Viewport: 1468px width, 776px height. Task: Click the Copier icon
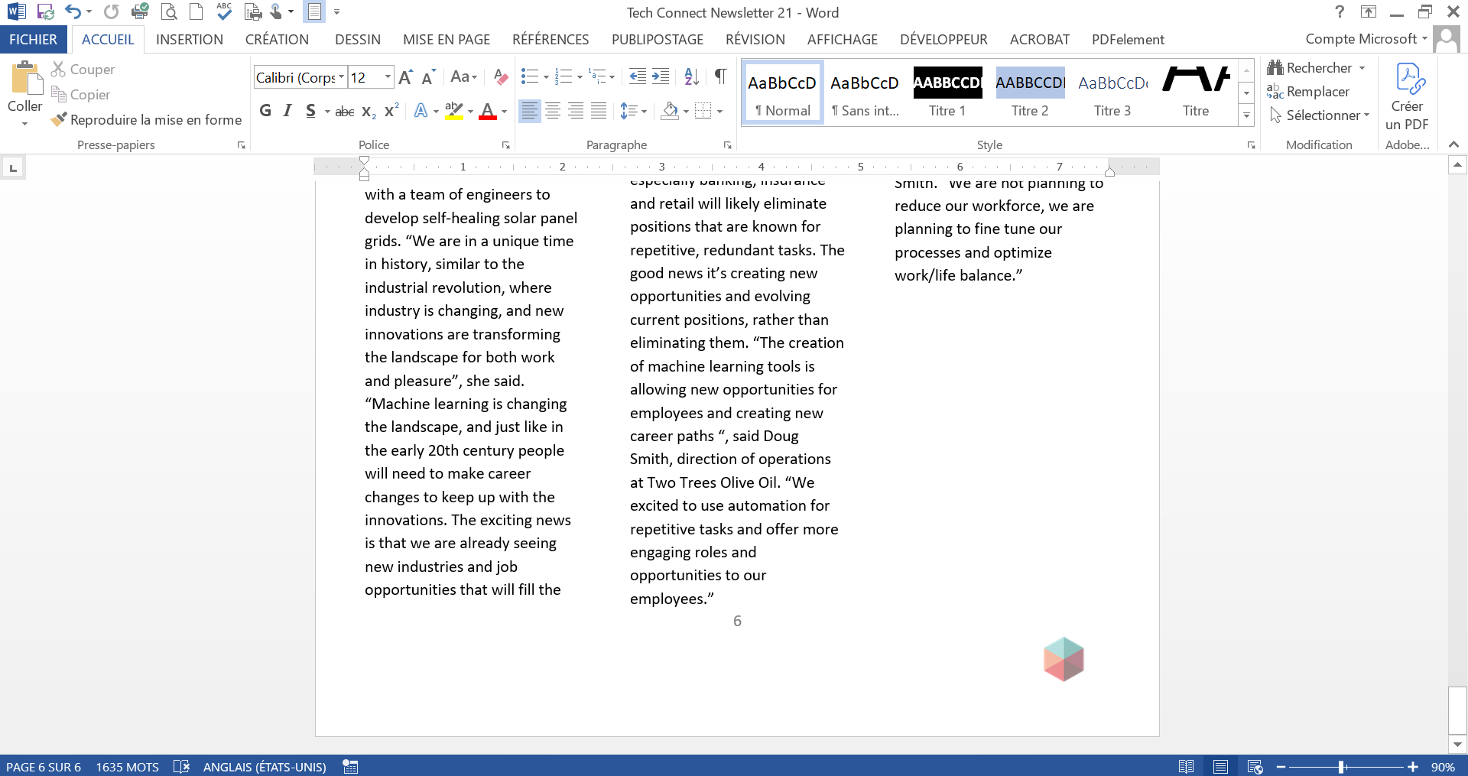point(59,94)
